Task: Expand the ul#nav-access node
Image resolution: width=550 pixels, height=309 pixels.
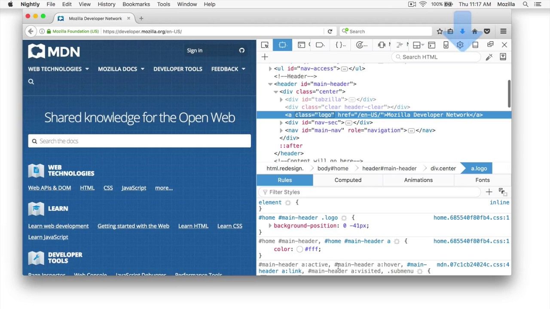Action: [270, 69]
